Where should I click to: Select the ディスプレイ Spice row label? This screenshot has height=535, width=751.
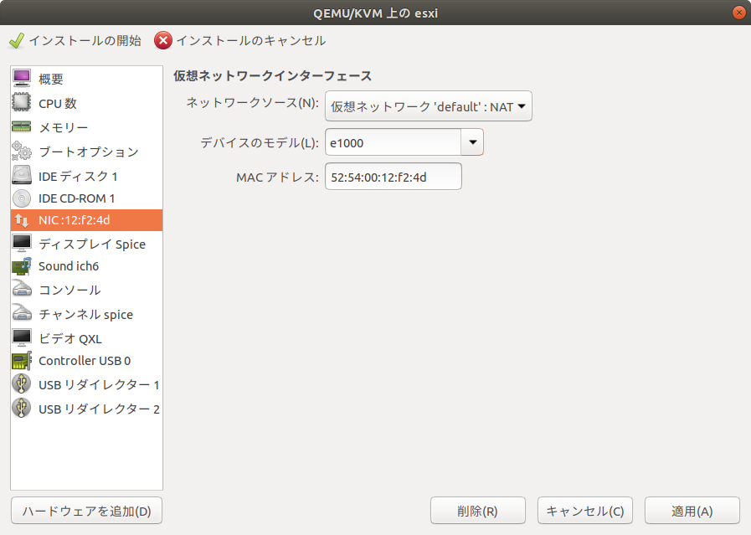coord(92,244)
